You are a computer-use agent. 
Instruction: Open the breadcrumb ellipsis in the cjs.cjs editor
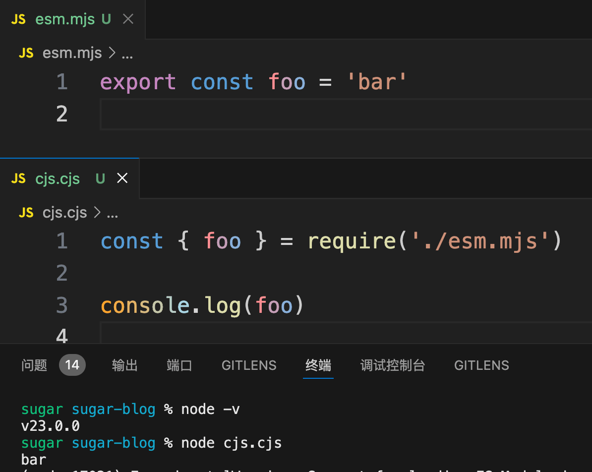pyautogui.click(x=113, y=214)
